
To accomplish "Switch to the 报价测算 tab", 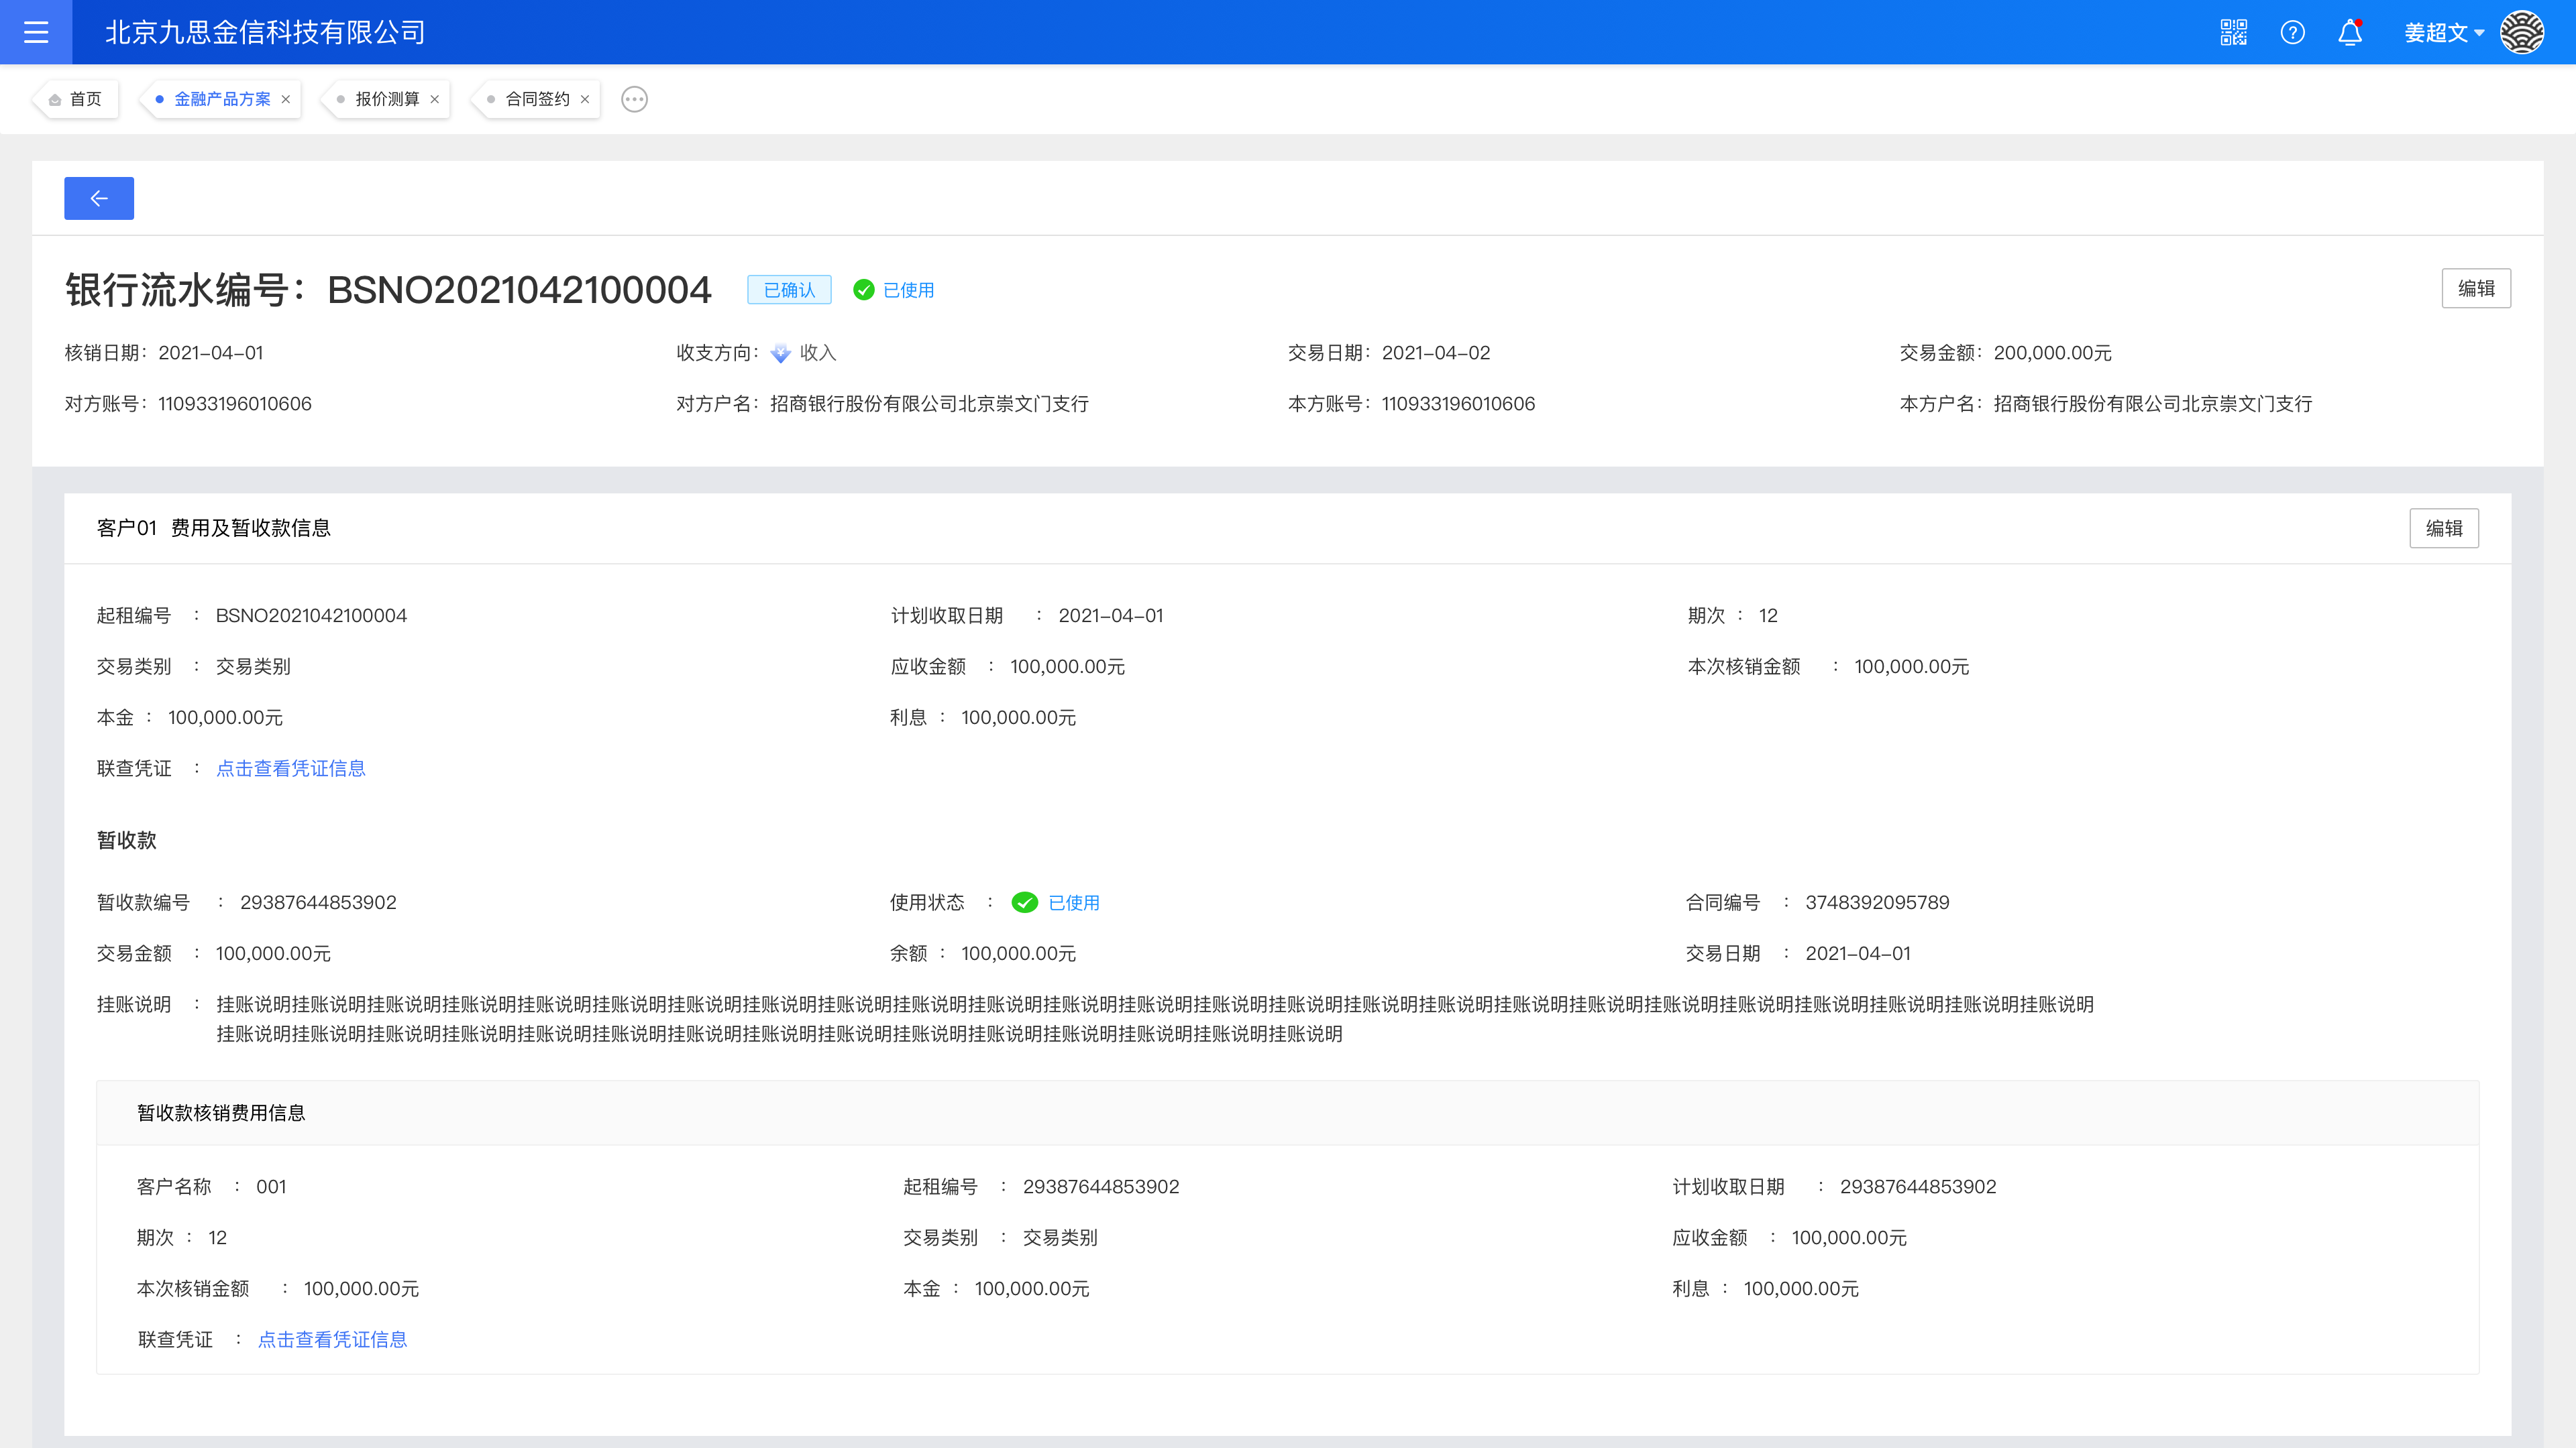I will pyautogui.click(x=387, y=99).
